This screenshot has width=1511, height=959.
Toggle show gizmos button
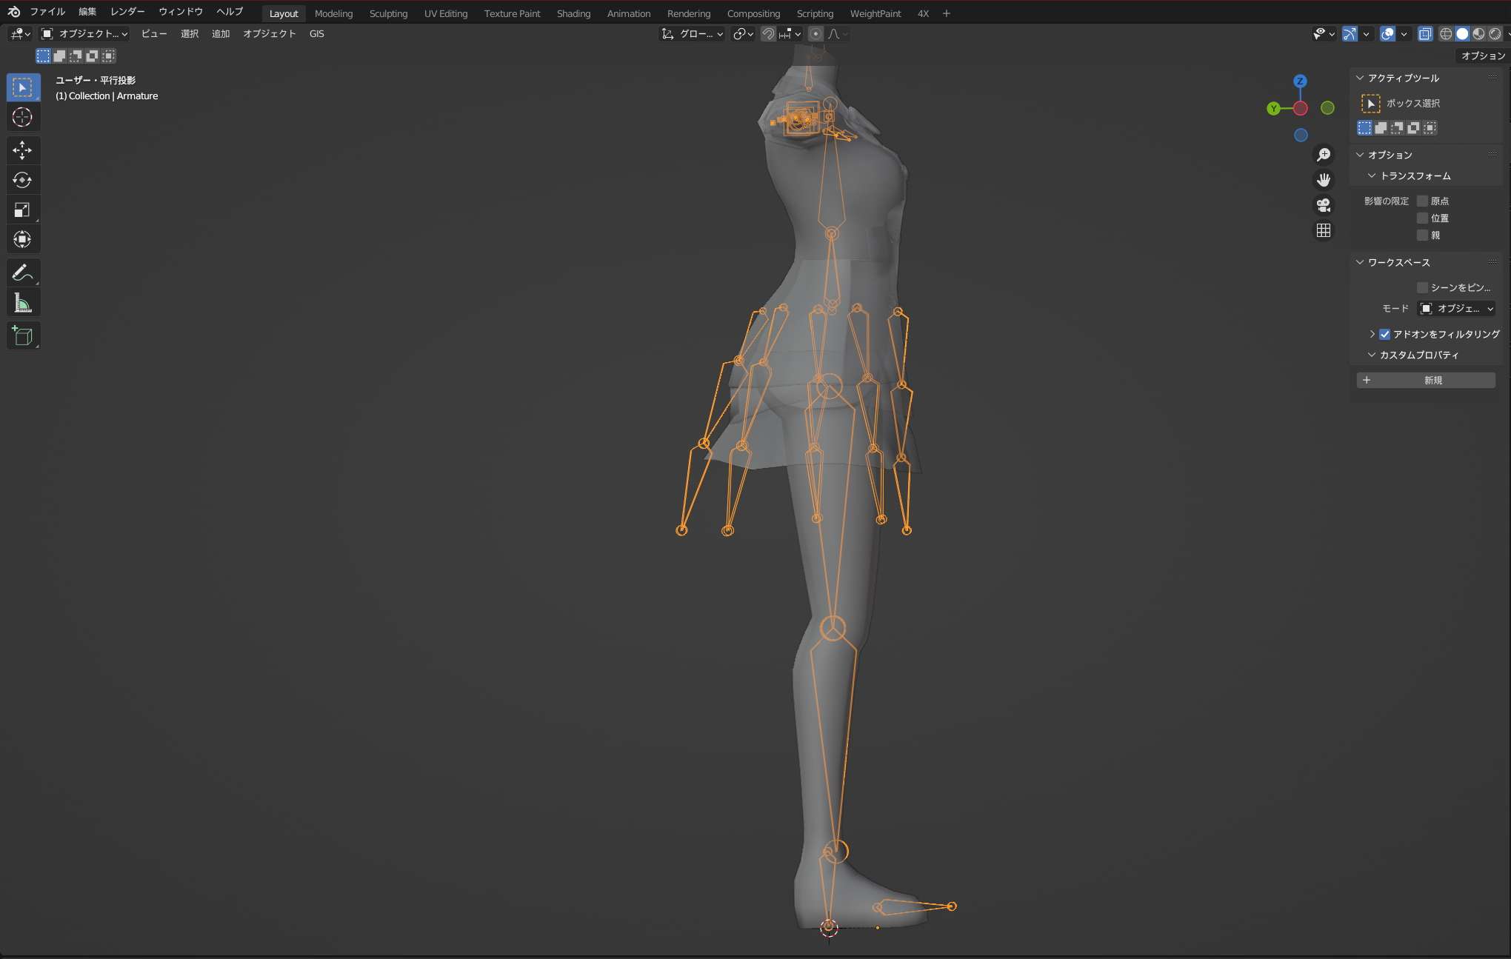[1350, 33]
